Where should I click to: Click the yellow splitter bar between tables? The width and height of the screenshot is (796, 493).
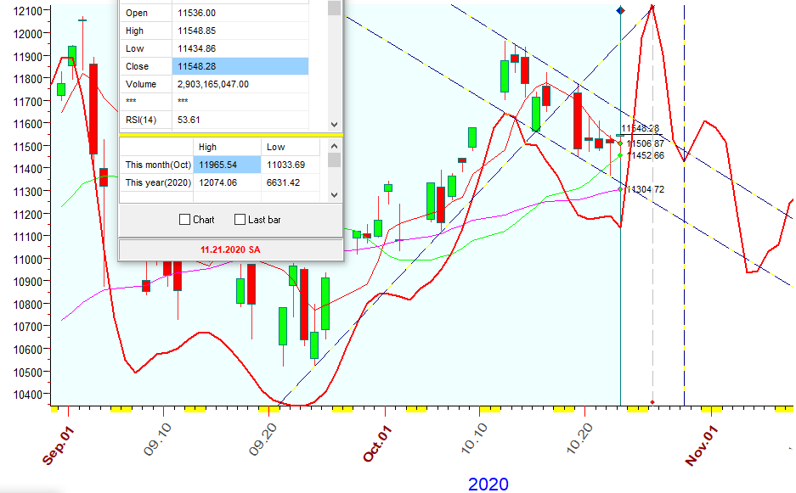tap(230, 135)
